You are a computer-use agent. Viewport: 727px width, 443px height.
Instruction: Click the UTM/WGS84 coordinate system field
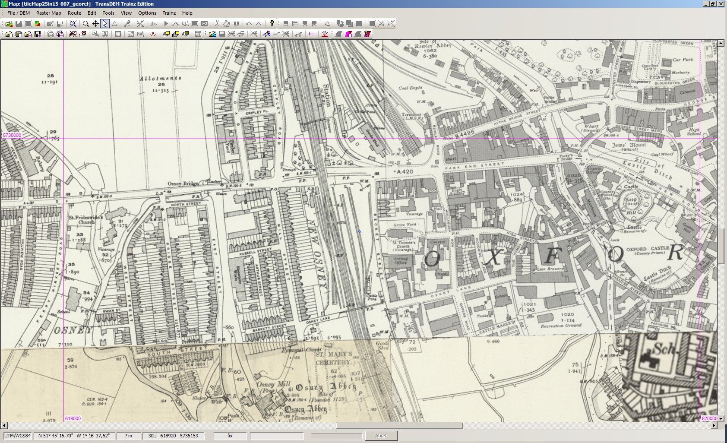pos(18,436)
